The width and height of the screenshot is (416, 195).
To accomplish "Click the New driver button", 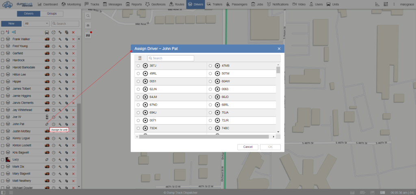I will click(x=11, y=24).
